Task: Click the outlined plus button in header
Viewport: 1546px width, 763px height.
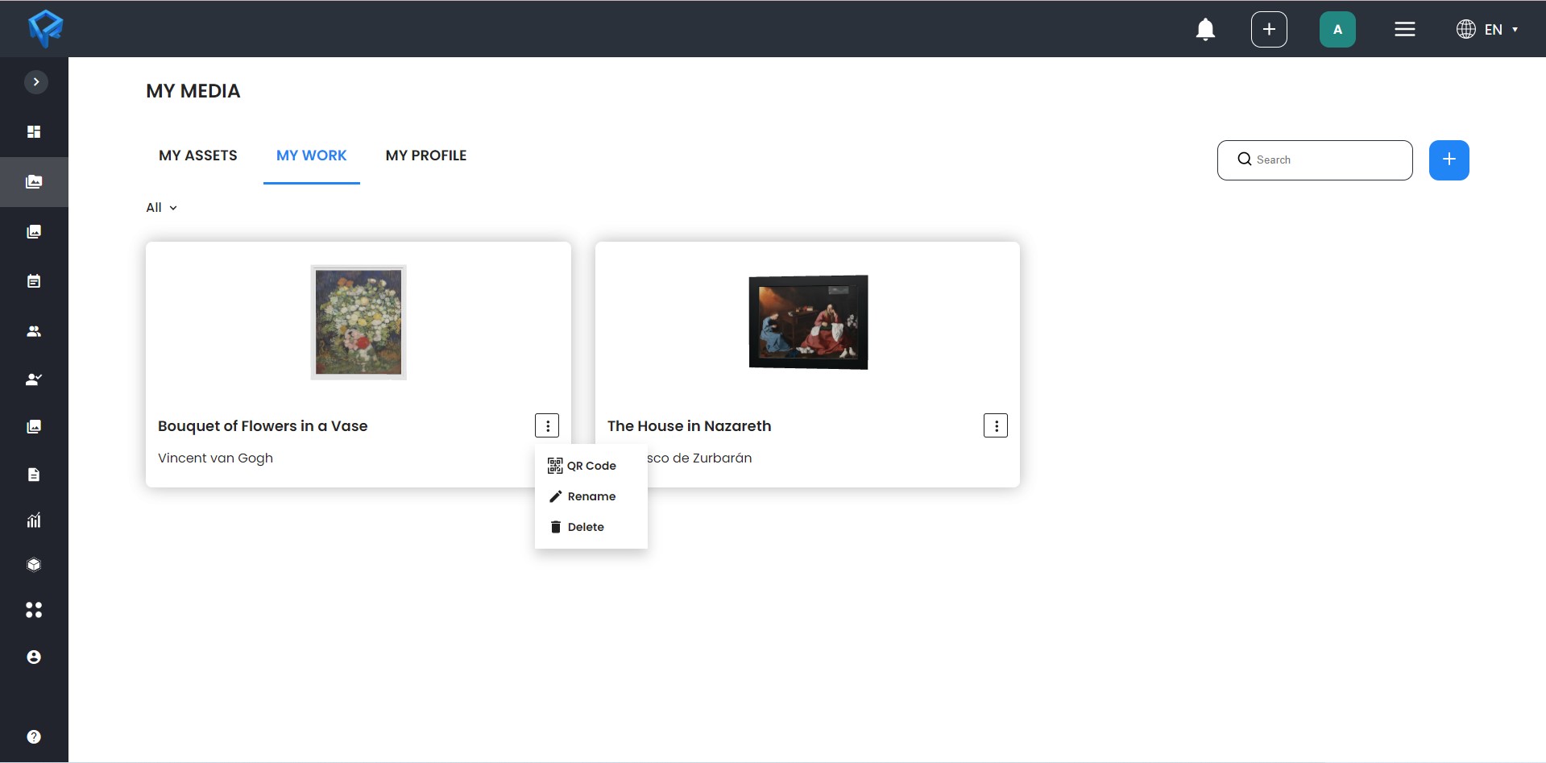Action: click(1269, 30)
